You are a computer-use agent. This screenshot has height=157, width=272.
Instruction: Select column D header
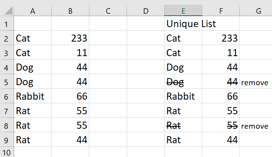pos(146,11)
